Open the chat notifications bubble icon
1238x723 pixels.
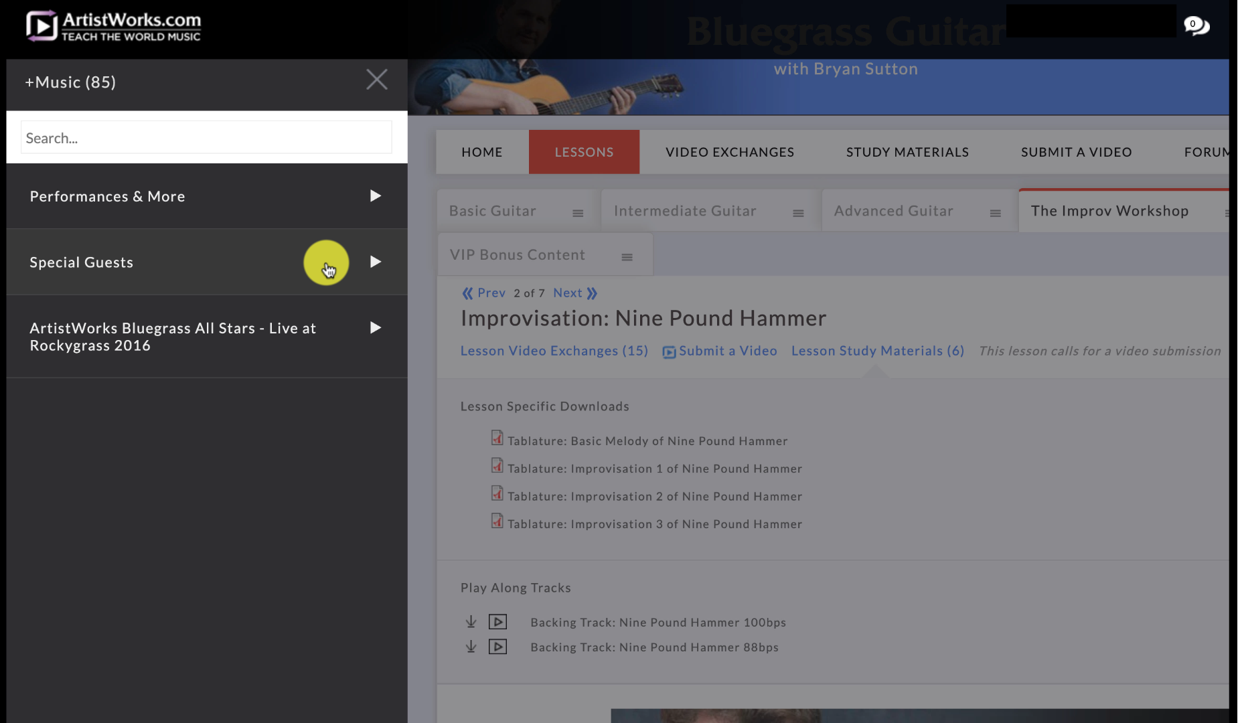click(1196, 25)
